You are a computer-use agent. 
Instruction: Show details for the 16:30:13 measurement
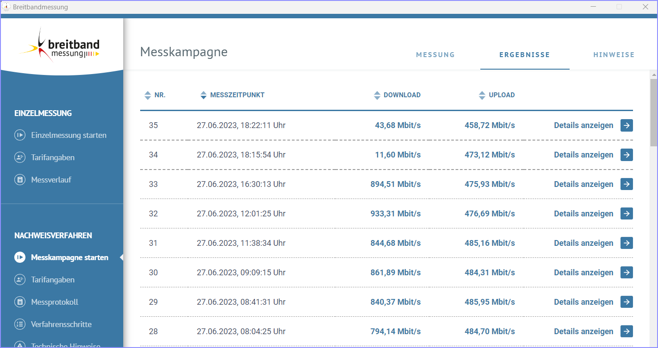(583, 184)
